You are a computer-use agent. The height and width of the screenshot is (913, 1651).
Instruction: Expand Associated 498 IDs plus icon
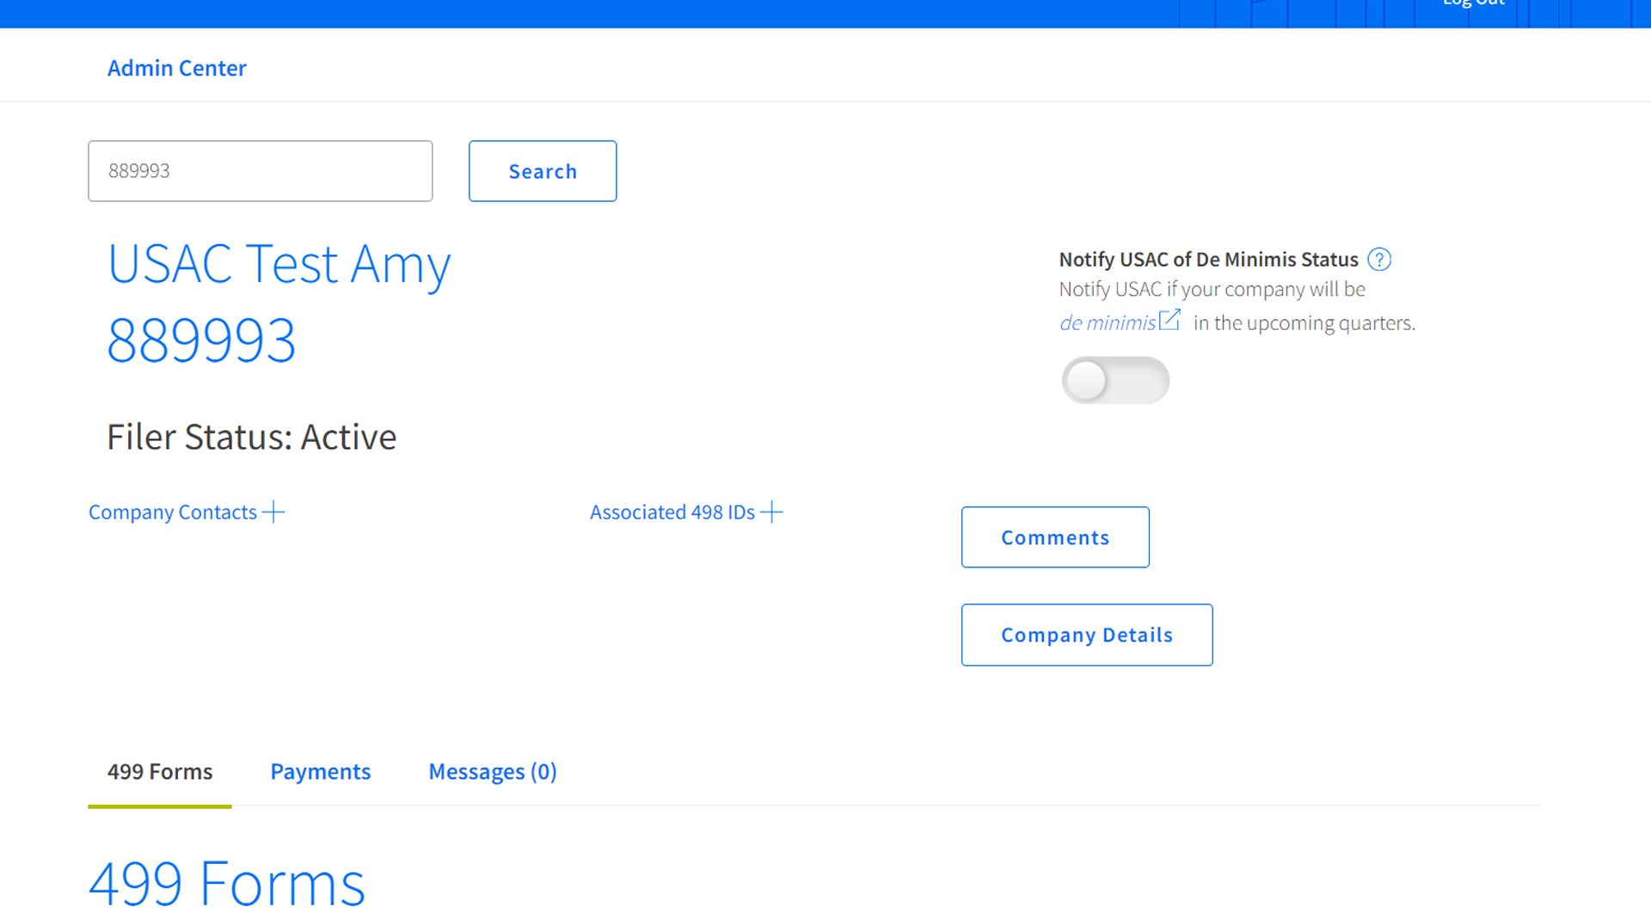click(x=771, y=512)
